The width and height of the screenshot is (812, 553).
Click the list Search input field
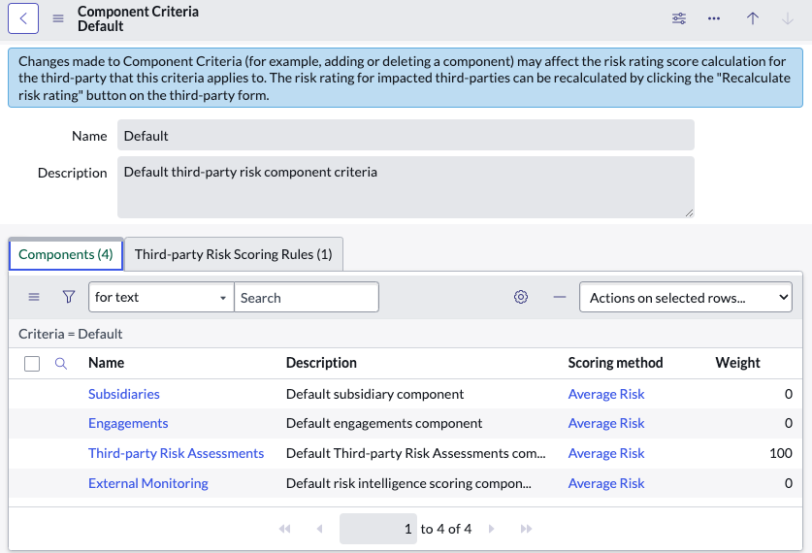307,297
